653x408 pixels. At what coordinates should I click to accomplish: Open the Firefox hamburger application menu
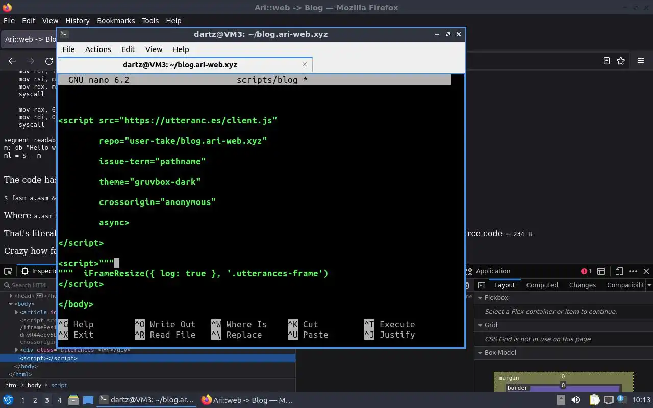click(641, 61)
